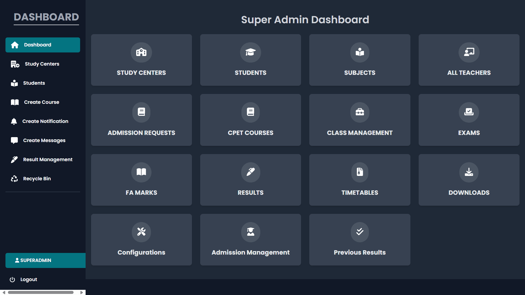Open the FA Marks card
525x295 pixels.
[x=141, y=180]
